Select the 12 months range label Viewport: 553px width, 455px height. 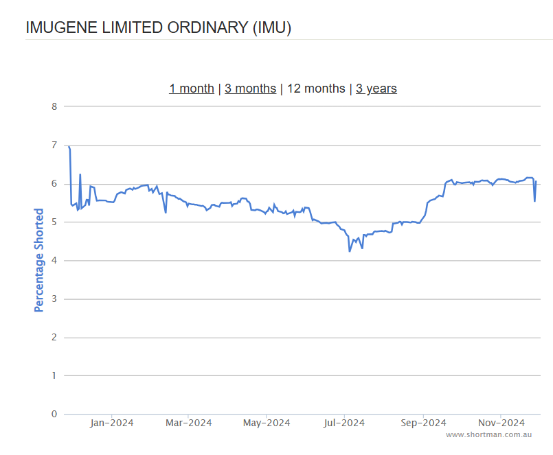(316, 89)
